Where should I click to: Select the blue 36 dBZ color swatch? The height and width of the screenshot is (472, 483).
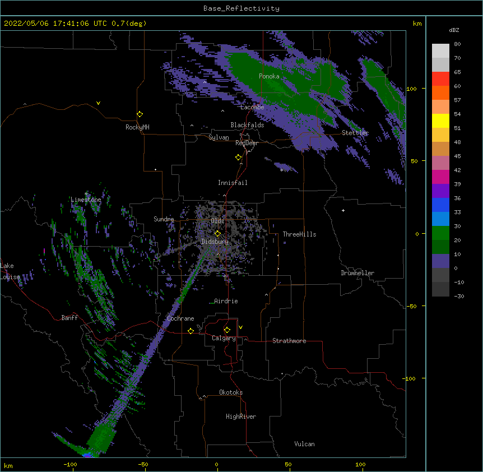point(440,205)
